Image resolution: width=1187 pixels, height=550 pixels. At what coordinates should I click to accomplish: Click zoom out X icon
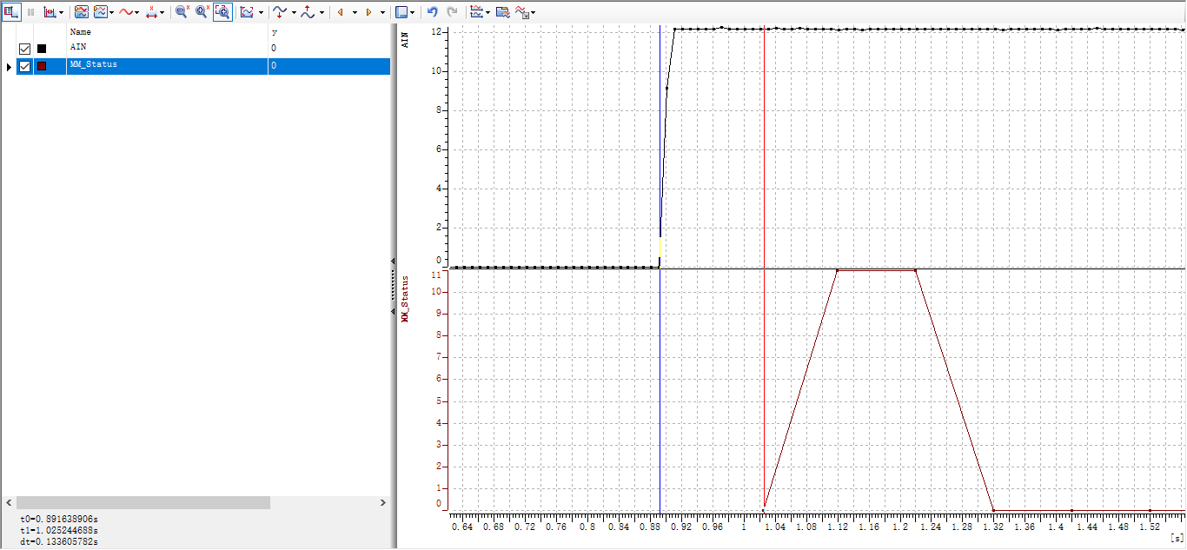(x=182, y=12)
